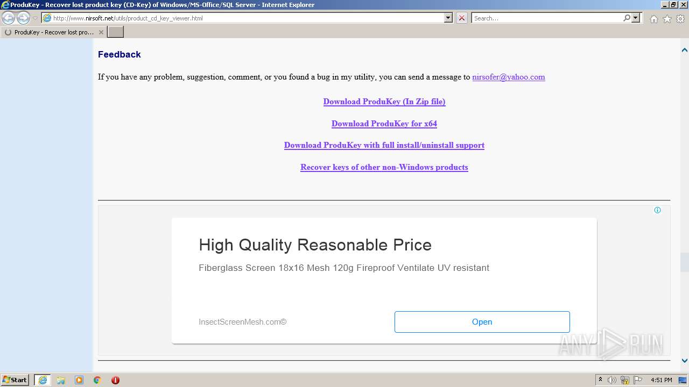The height and width of the screenshot is (387, 689).
Task: Click the Action Center flag icon
Action: (x=638, y=380)
